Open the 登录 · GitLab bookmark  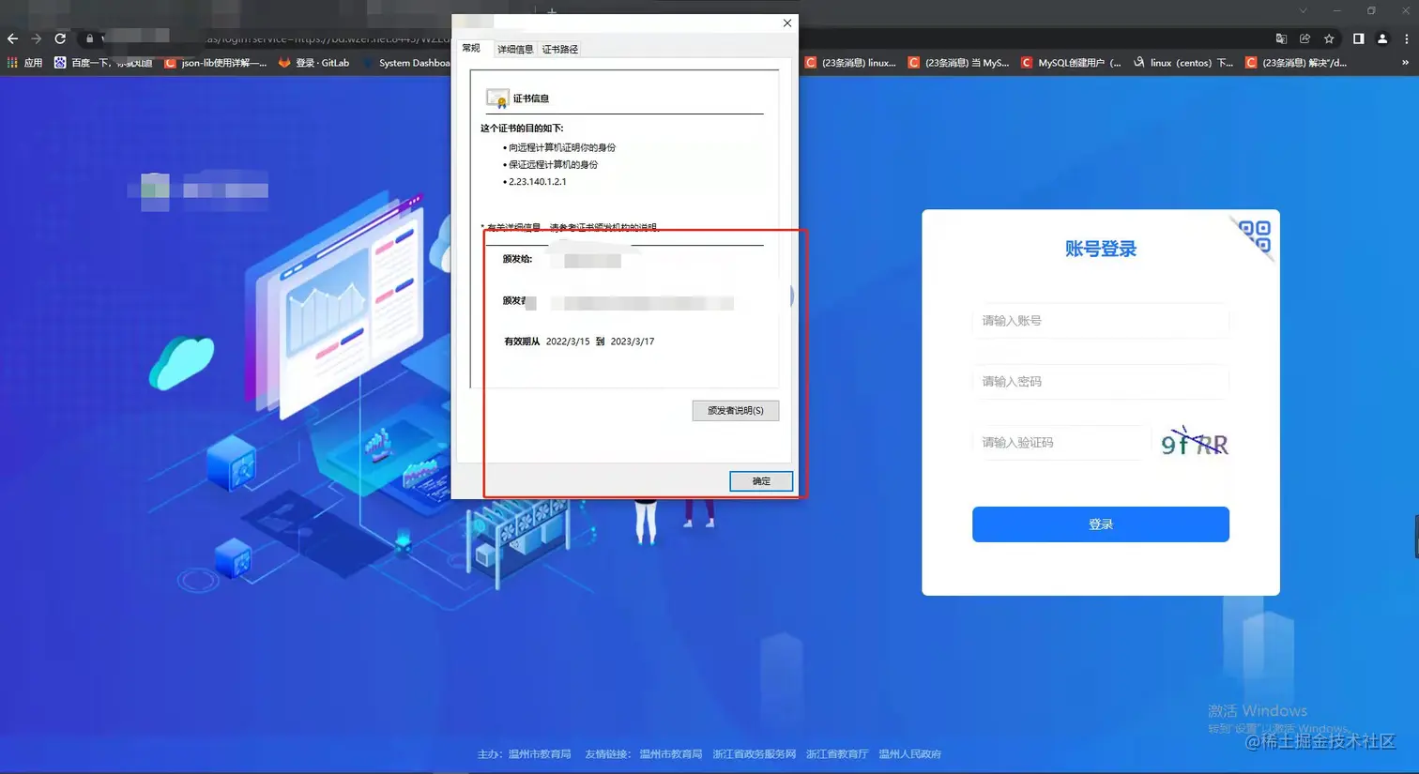[313, 63]
